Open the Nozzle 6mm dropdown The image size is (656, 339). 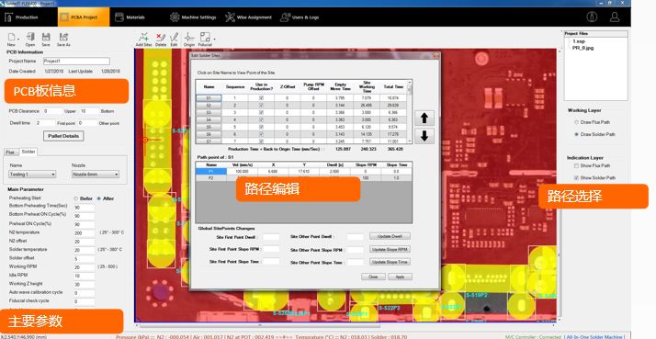[96, 175]
